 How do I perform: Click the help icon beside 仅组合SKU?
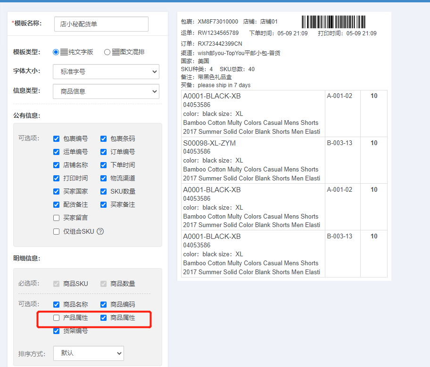tap(100, 232)
